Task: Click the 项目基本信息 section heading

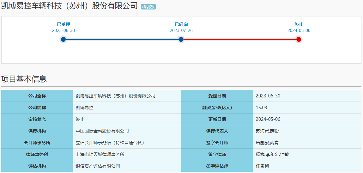Action: (24, 79)
